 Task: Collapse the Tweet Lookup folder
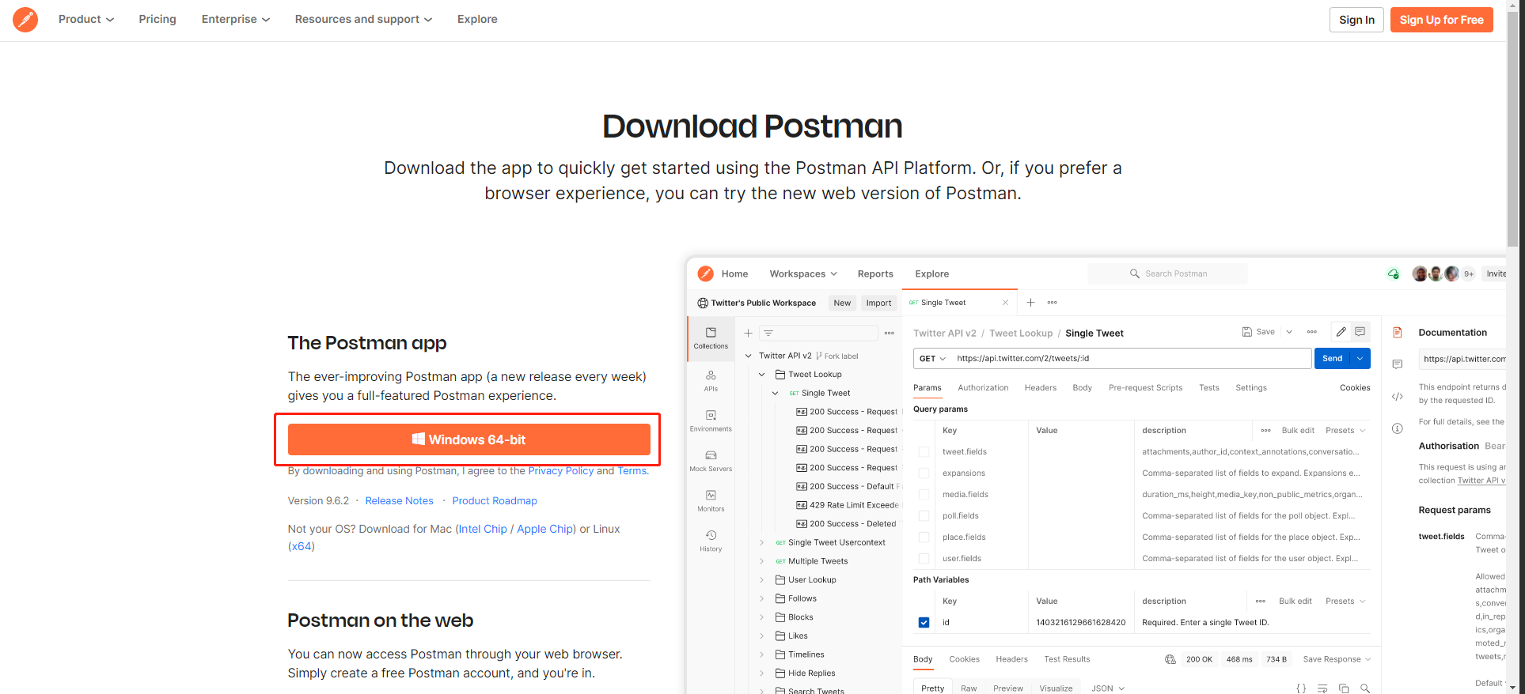click(x=761, y=375)
